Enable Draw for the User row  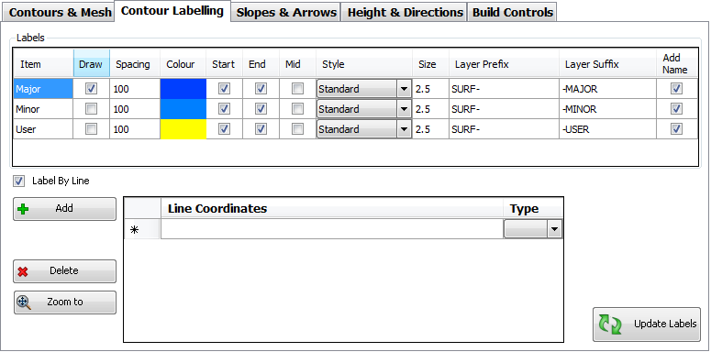click(92, 129)
